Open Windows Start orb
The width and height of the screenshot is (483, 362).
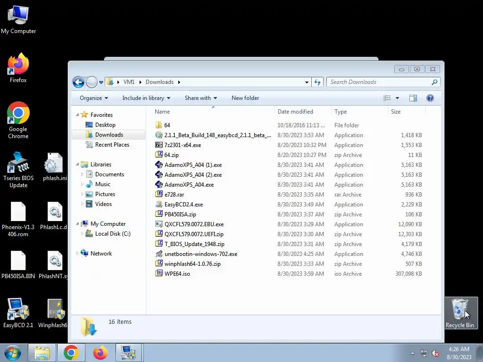pos(13,353)
